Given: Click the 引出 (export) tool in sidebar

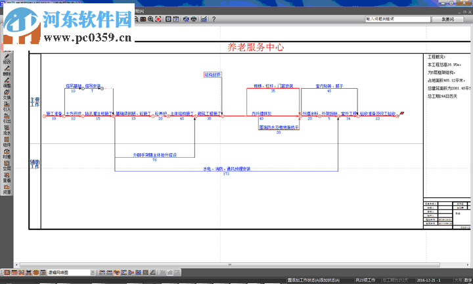Looking at the screenshot, I should pyautogui.click(x=7, y=118).
